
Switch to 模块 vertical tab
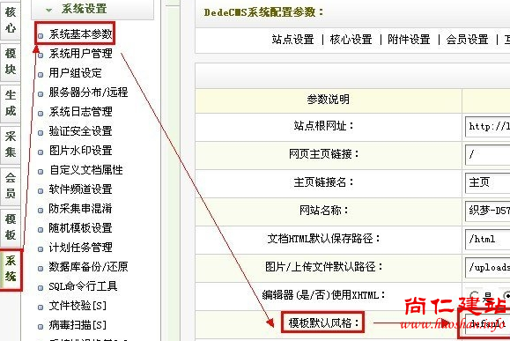[x=11, y=62]
